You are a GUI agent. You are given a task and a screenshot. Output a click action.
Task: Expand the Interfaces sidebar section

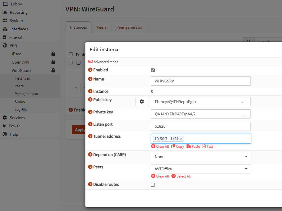[x=30, y=29]
